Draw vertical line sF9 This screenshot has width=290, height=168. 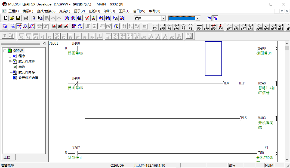tap(206, 27)
